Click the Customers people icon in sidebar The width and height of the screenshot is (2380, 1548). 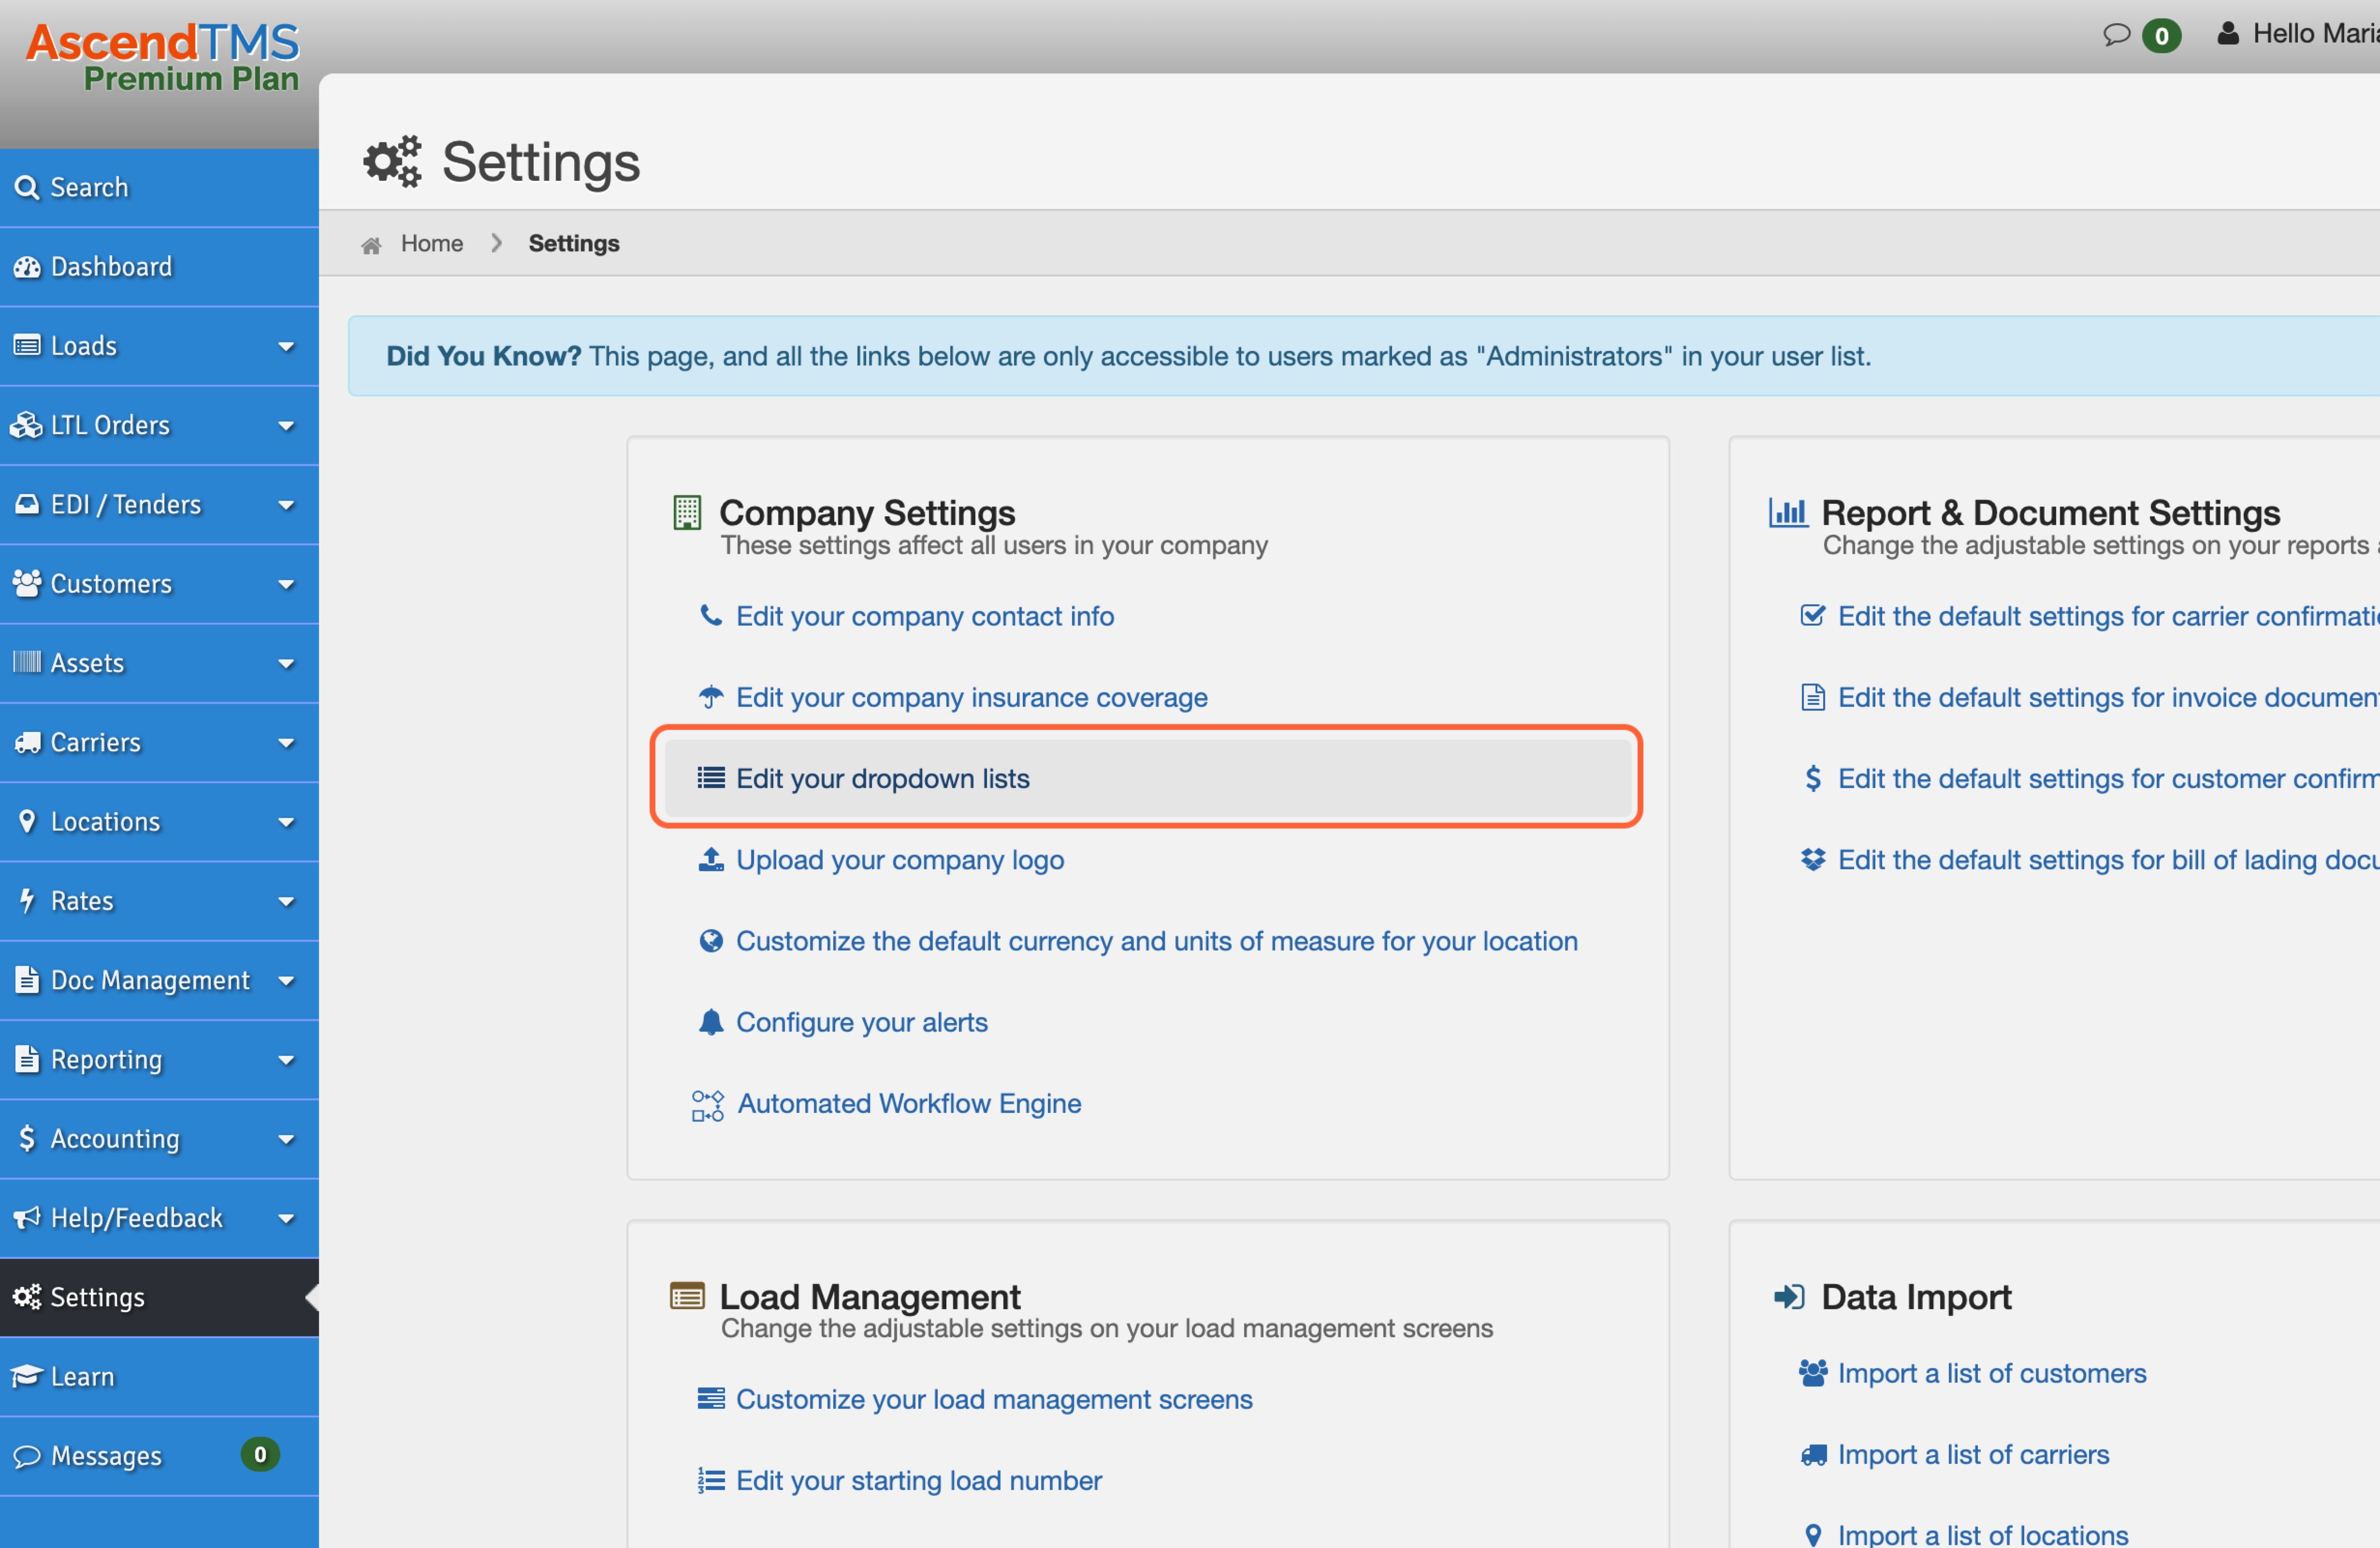[27, 582]
